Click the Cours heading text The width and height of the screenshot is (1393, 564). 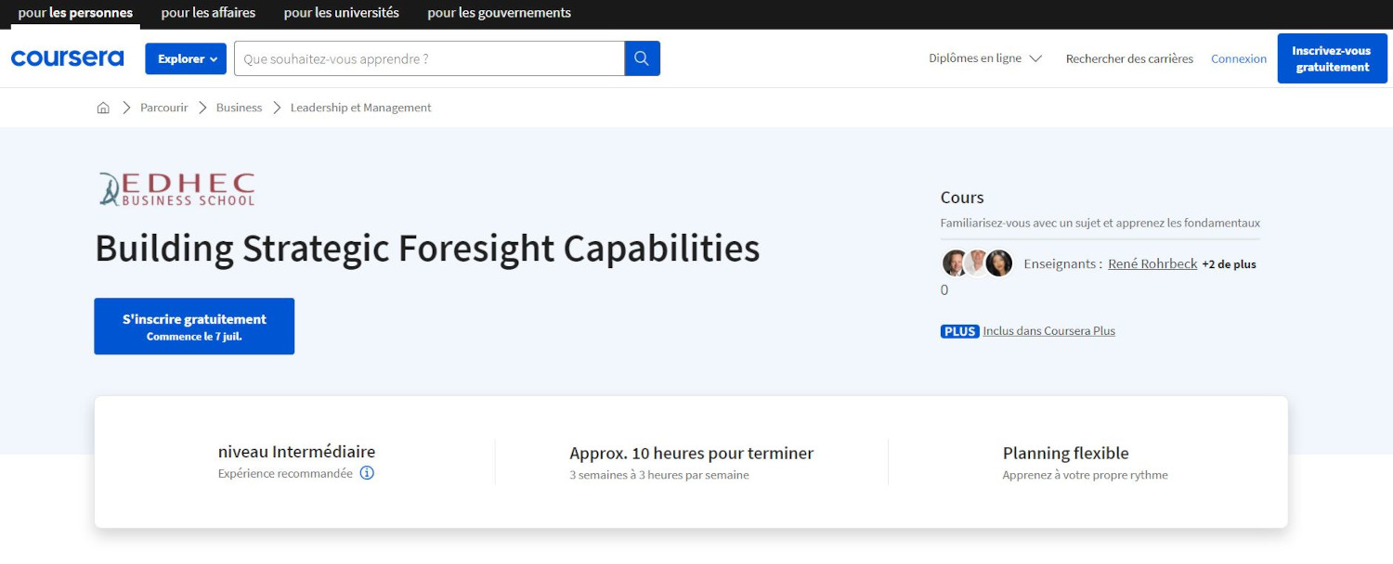(962, 198)
